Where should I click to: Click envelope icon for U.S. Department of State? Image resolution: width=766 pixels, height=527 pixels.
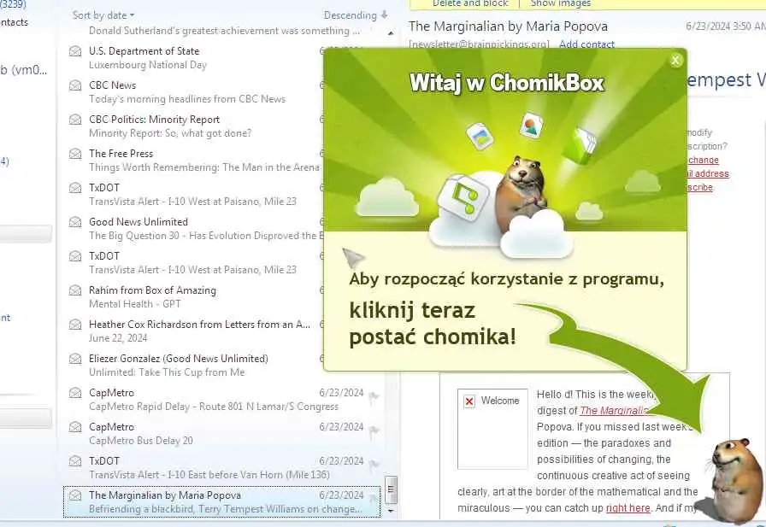(75, 51)
